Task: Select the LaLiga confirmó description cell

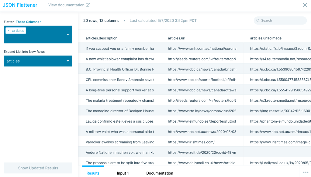Action: click(119, 121)
